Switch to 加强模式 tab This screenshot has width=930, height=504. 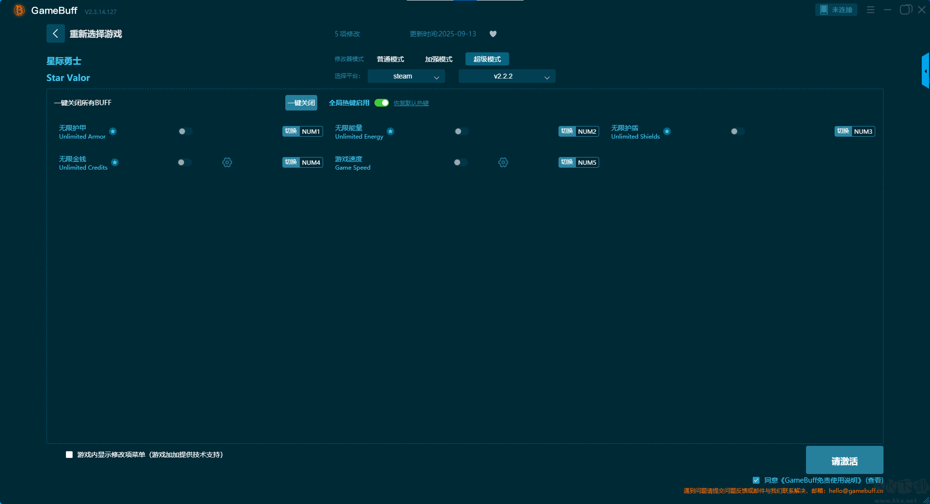tap(438, 59)
